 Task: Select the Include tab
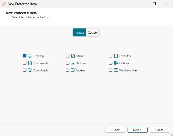click(79, 33)
